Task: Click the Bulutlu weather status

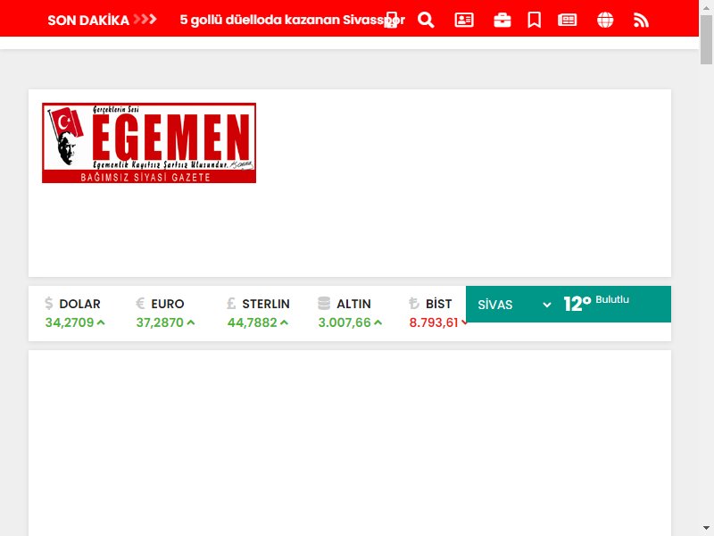Action: coord(612,299)
